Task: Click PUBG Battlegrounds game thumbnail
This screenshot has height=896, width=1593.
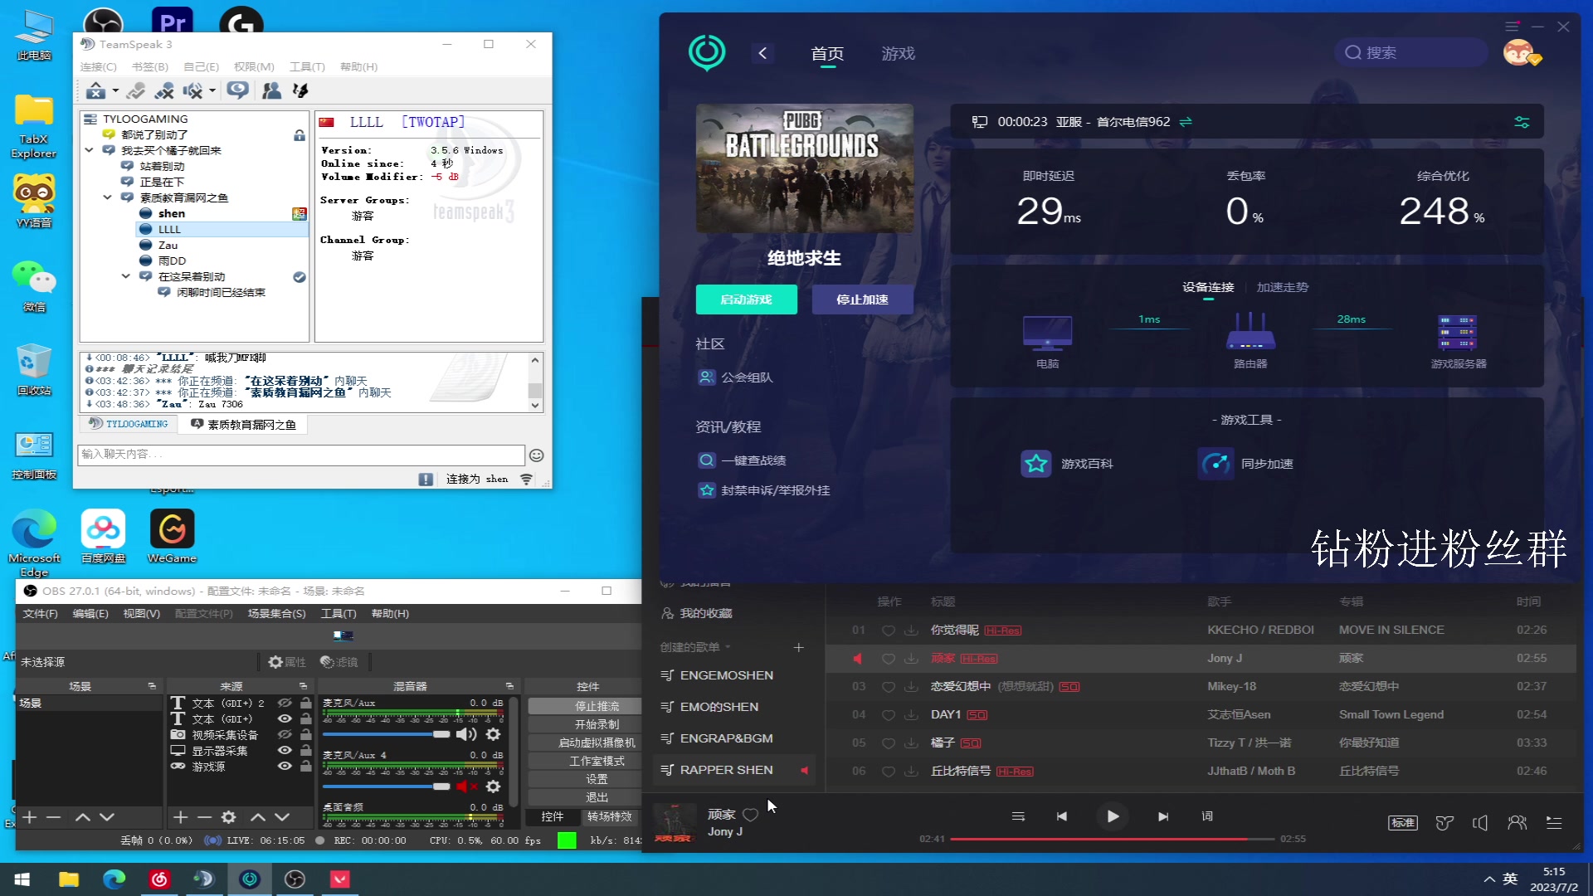Action: pyautogui.click(x=804, y=168)
